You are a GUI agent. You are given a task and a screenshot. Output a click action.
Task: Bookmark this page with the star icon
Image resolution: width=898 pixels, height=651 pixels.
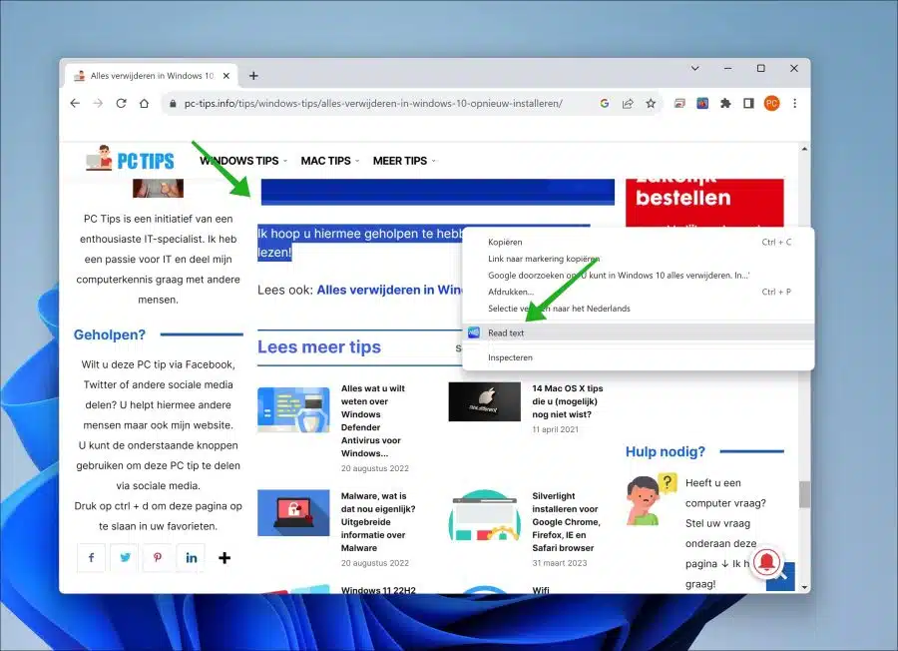pos(651,103)
